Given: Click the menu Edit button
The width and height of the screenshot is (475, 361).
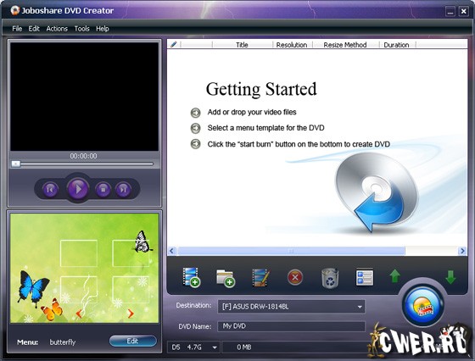Looking at the screenshot, I should coord(133,341).
